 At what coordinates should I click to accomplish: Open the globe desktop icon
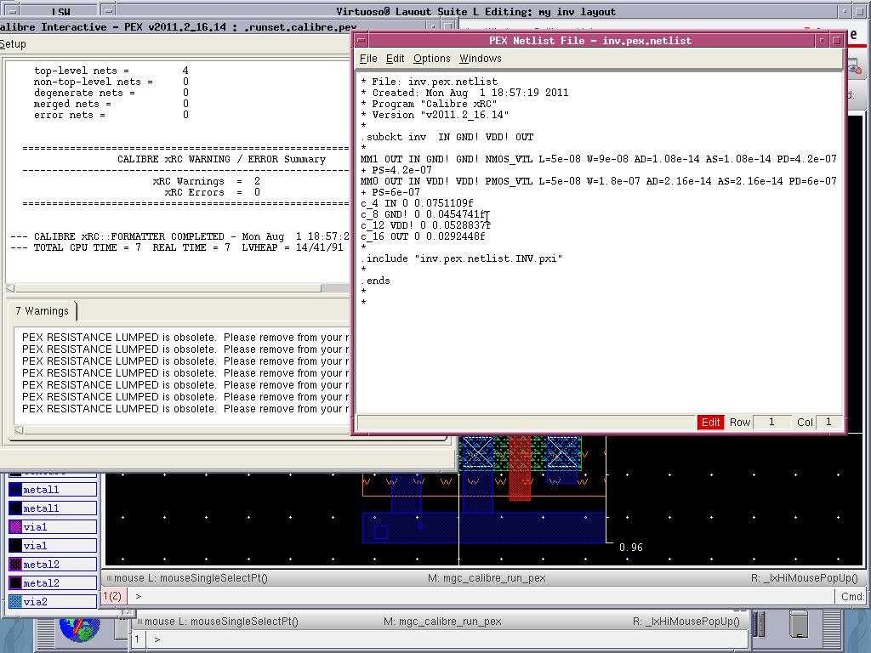79,628
